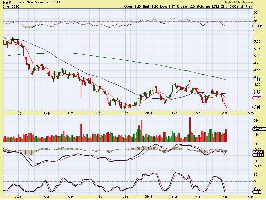
Task: Click the stochastic value tag 2.48
Action: coord(257,192)
